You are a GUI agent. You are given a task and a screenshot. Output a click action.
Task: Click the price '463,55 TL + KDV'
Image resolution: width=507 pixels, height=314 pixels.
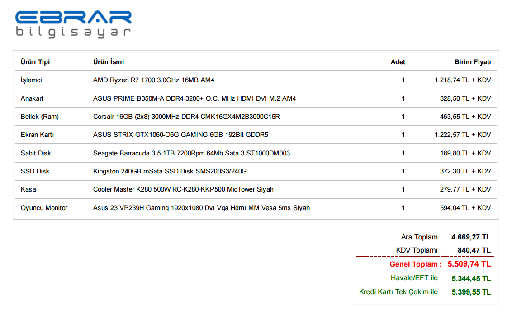coord(465,117)
